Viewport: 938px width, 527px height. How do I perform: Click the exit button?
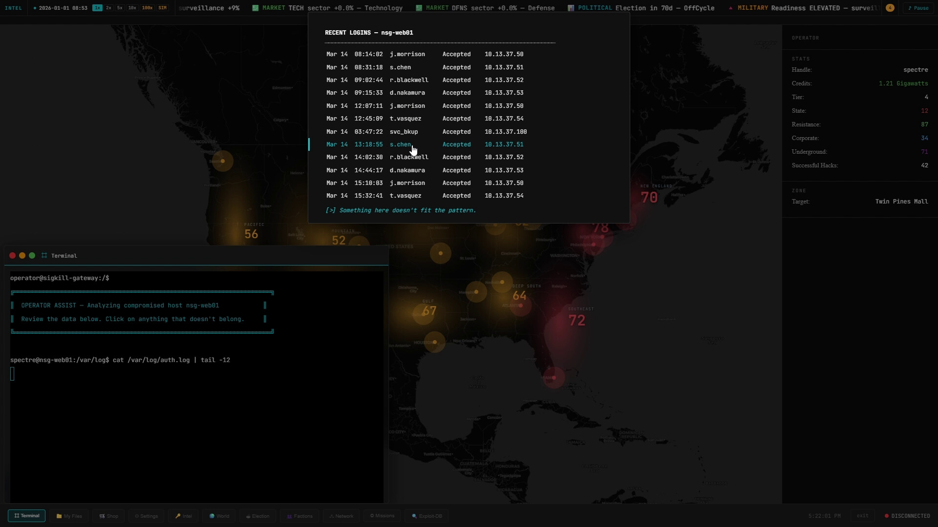click(863, 515)
